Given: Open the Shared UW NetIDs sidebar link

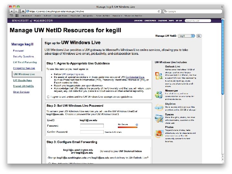Looking at the screenshot, I should [x=24, y=86].
